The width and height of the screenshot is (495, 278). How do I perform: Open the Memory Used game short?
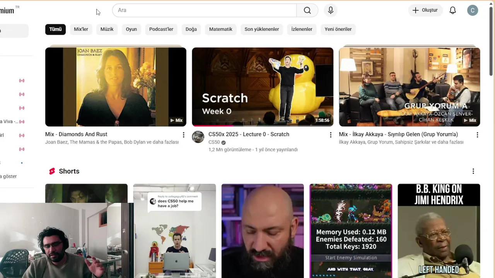point(351,231)
